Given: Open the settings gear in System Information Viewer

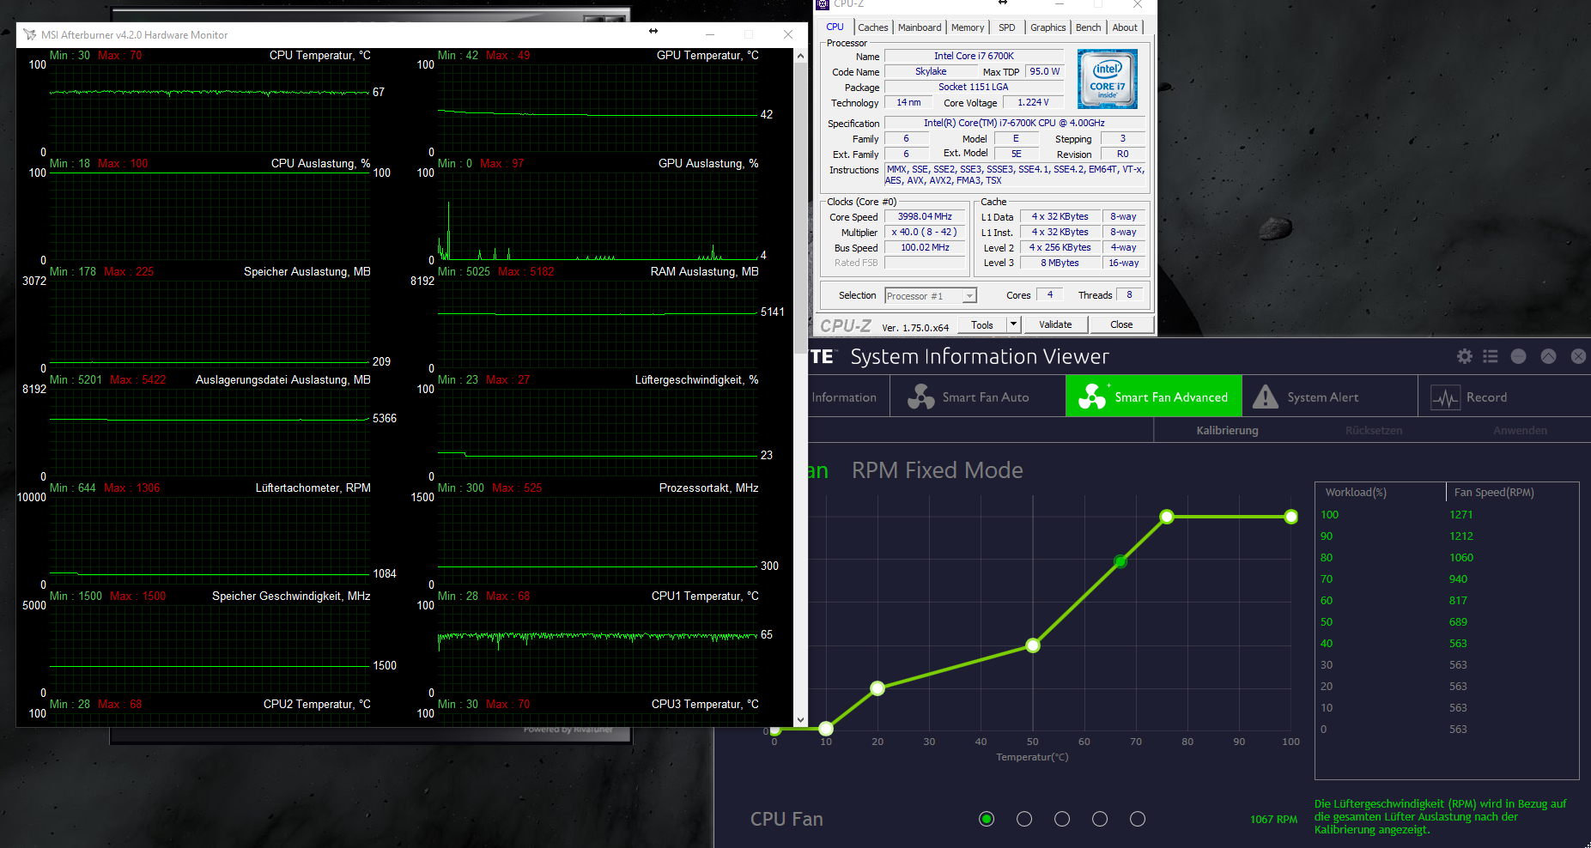Looking at the screenshot, I should [1465, 356].
